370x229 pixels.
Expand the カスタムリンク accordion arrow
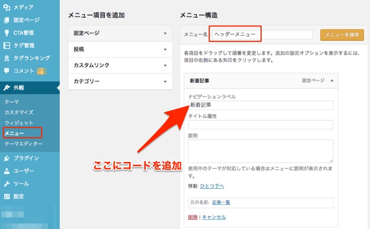(x=165, y=66)
